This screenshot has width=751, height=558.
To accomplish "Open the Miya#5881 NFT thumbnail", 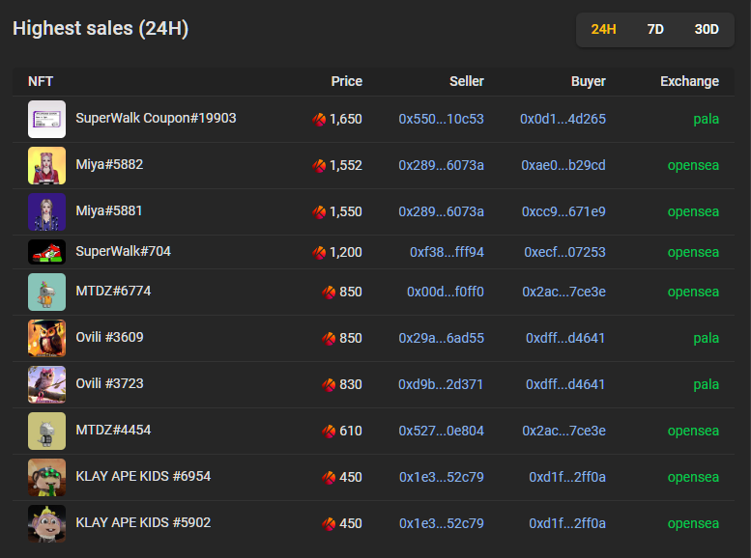I will [x=46, y=212].
